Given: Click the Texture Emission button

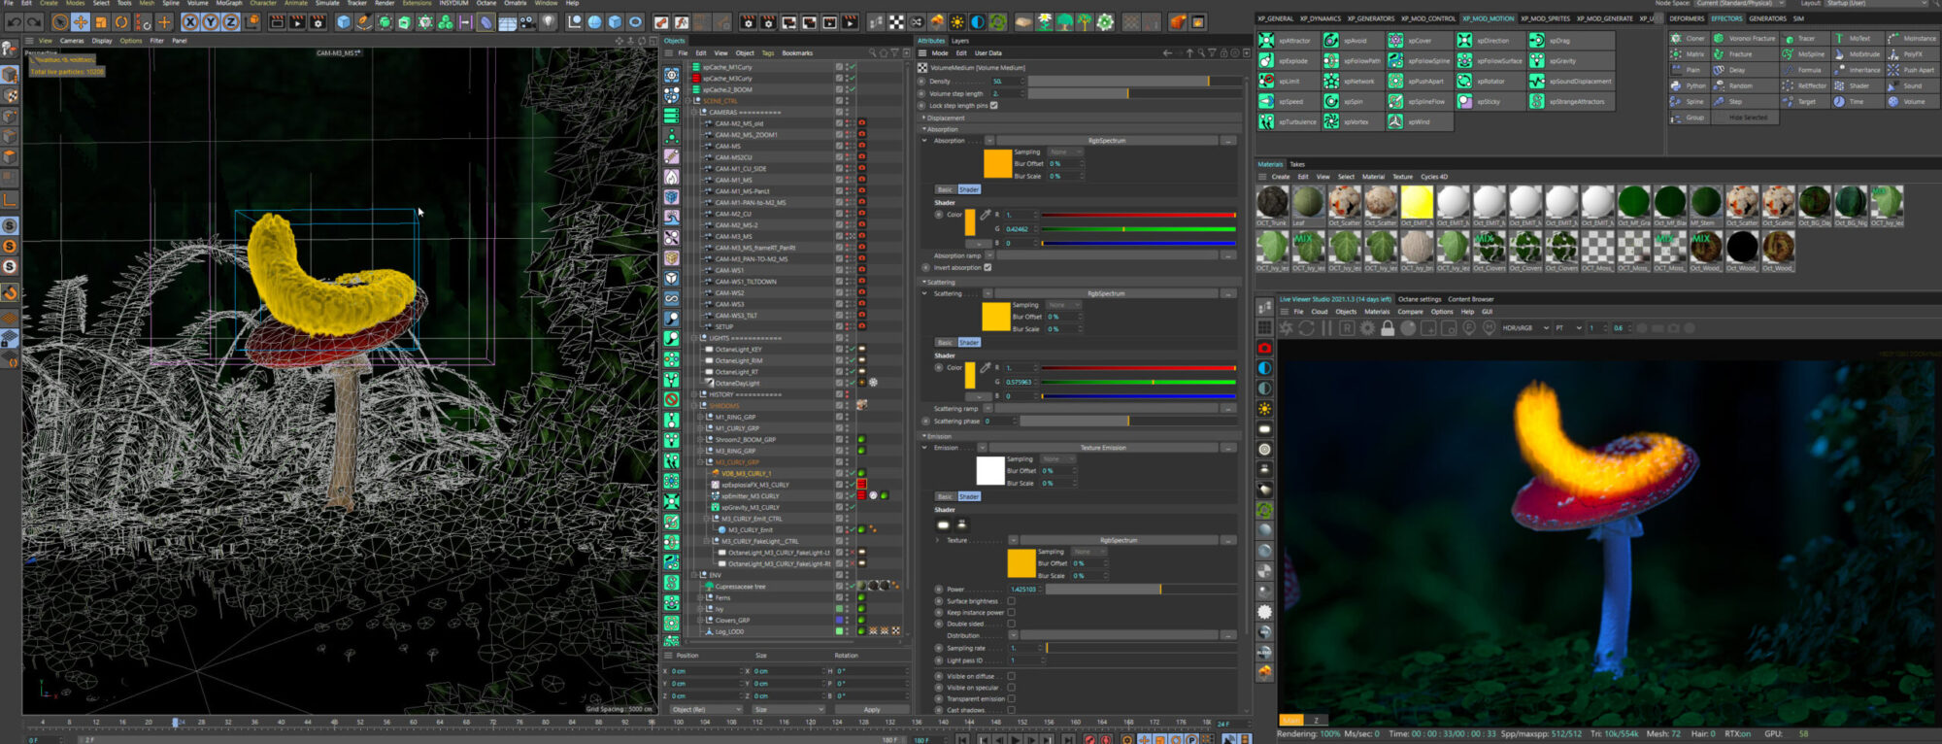Looking at the screenshot, I should pos(1103,448).
